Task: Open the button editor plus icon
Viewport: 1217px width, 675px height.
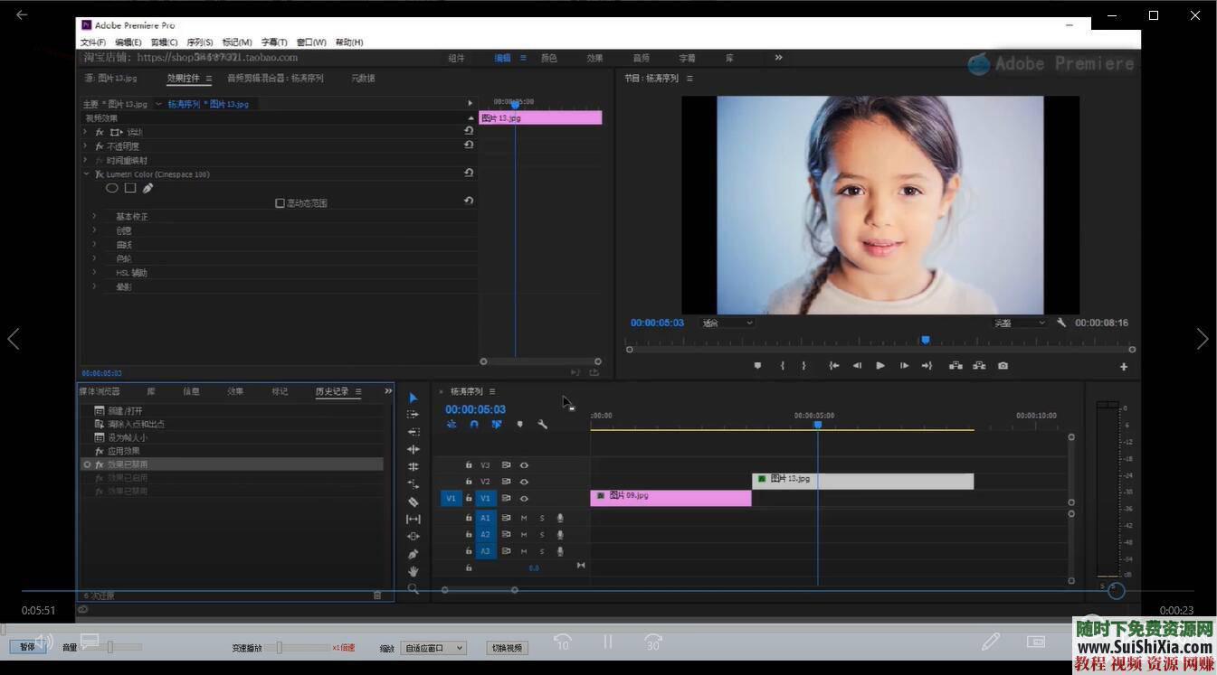Action: (x=1124, y=367)
